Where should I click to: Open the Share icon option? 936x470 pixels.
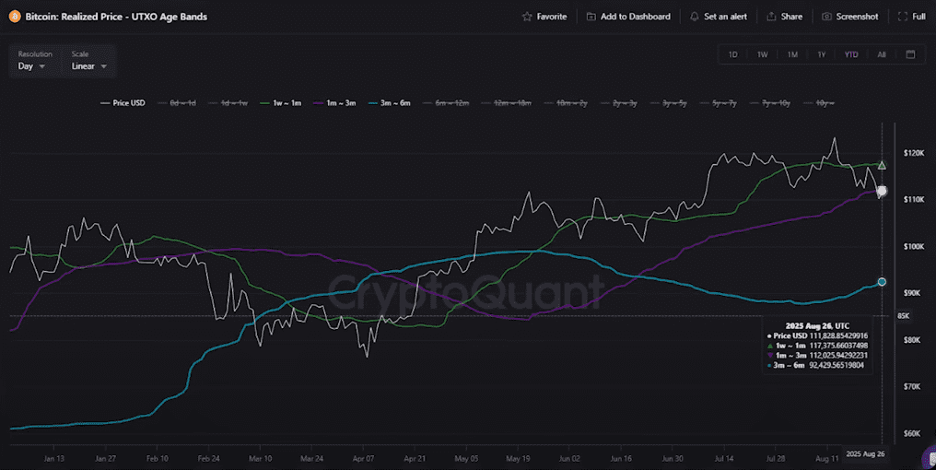pyautogui.click(x=771, y=17)
